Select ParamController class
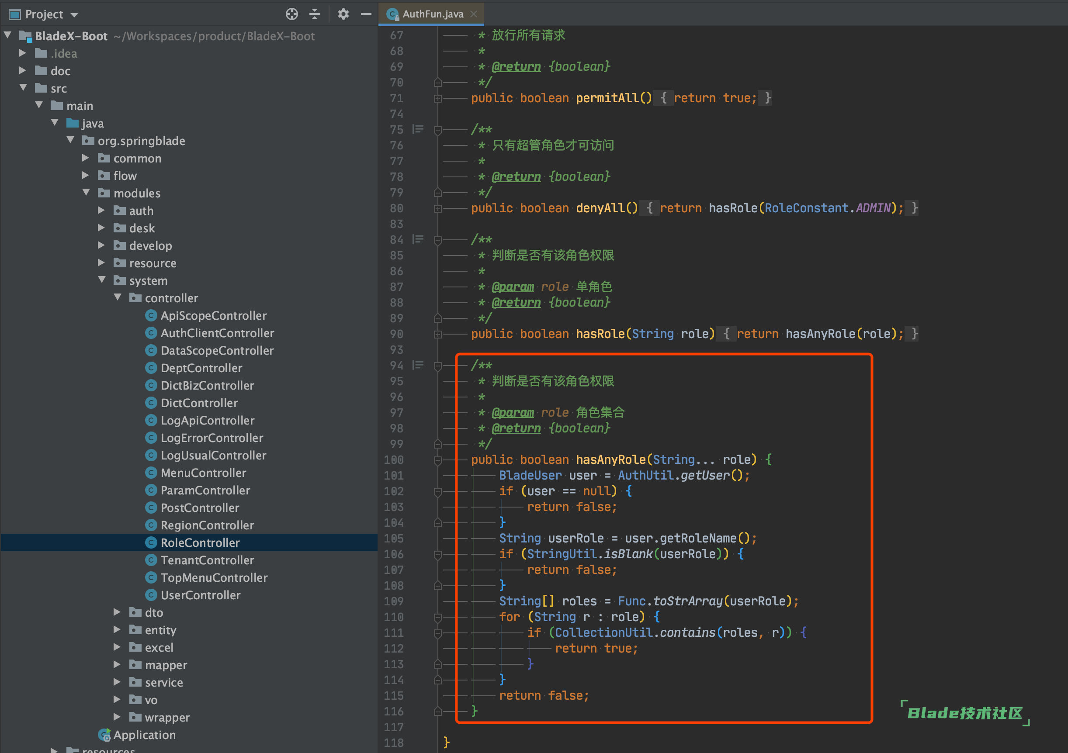The image size is (1068, 753). (205, 490)
